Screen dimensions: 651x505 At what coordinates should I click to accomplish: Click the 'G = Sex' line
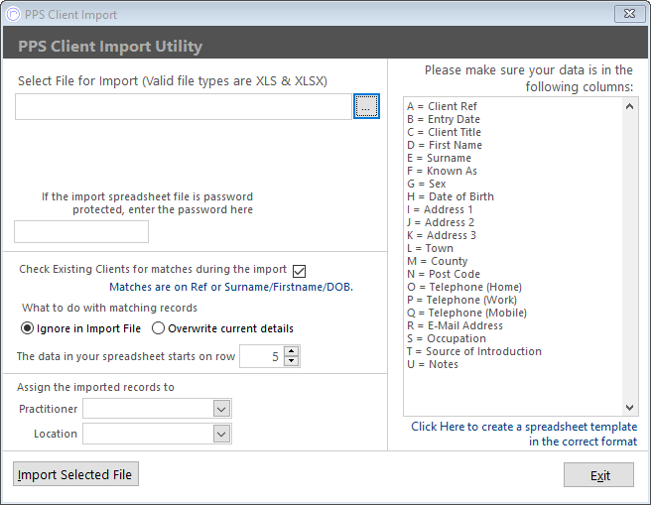click(x=427, y=184)
